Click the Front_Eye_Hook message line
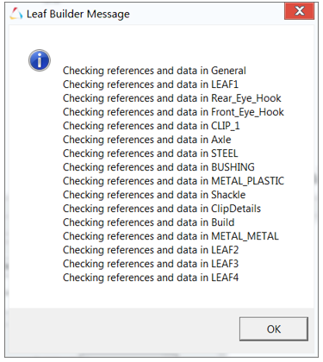 pyautogui.click(x=173, y=112)
